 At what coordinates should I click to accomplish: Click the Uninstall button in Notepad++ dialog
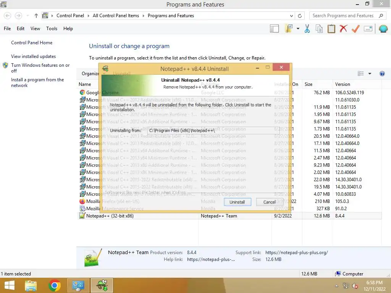point(237,202)
